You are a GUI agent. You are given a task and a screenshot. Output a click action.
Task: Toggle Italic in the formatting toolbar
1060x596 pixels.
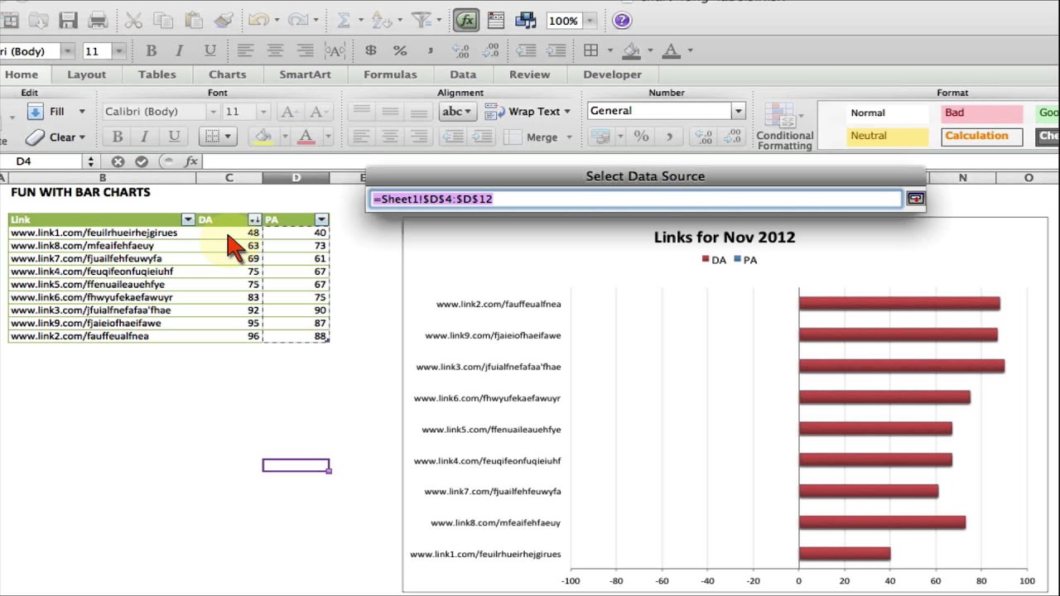(x=180, y=50)
